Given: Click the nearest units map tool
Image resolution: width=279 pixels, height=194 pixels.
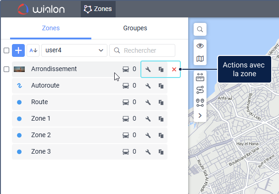Looking at the screenshot, I should pyautogui.click(x=200, y=102).
